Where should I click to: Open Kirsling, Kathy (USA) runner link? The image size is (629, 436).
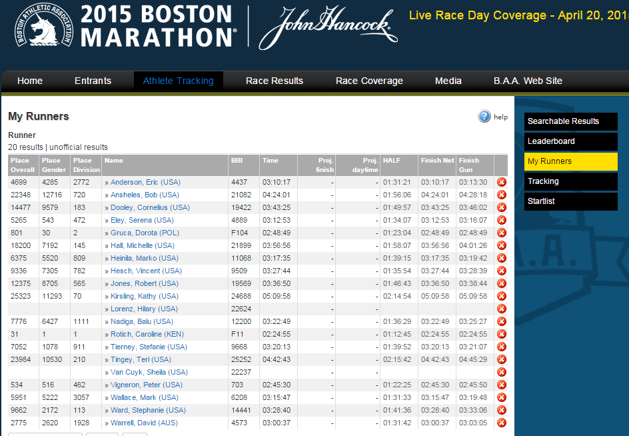click(145, 296)
